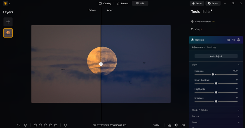Viewport: 245px width, 128px height.
Task: Click the Before label
Action: pyautogui.click(x=92, y=10)
